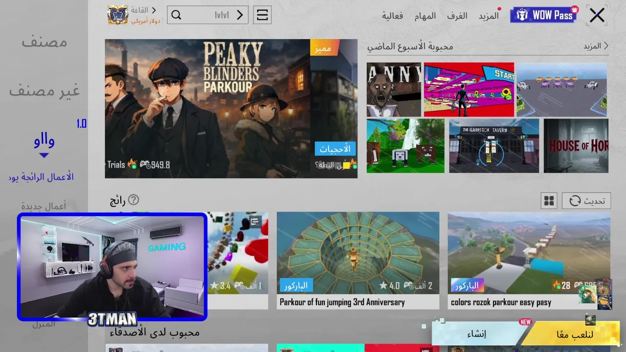This screenshot has width=626, height=352.
Task: Open help question mark beside رائج
Action: coord(134,199)
